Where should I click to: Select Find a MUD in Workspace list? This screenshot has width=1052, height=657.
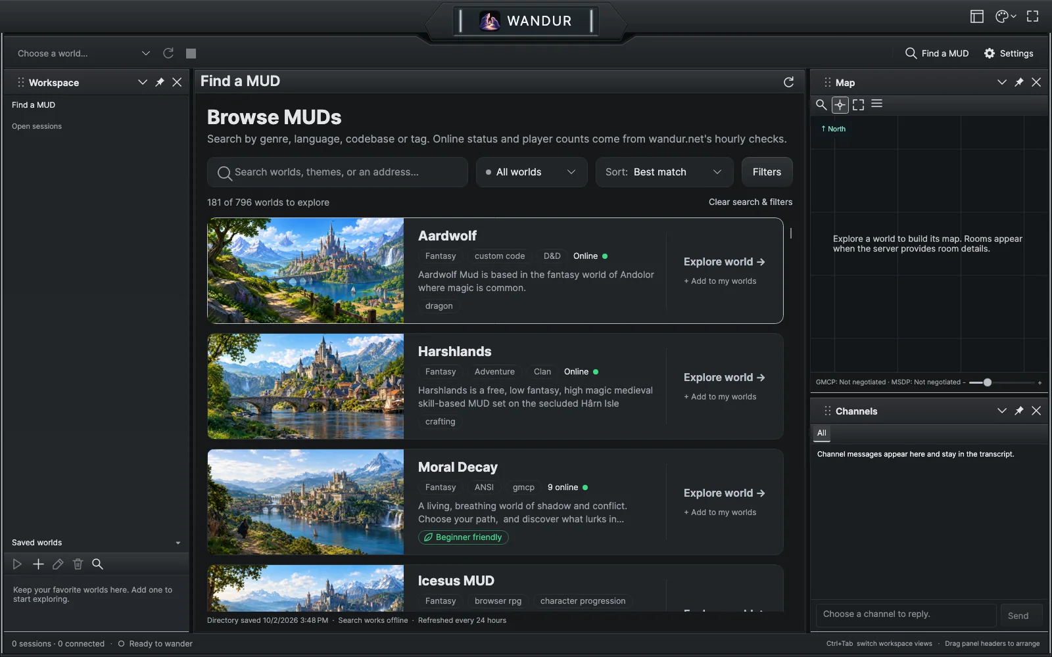click(x=34, y=105)
